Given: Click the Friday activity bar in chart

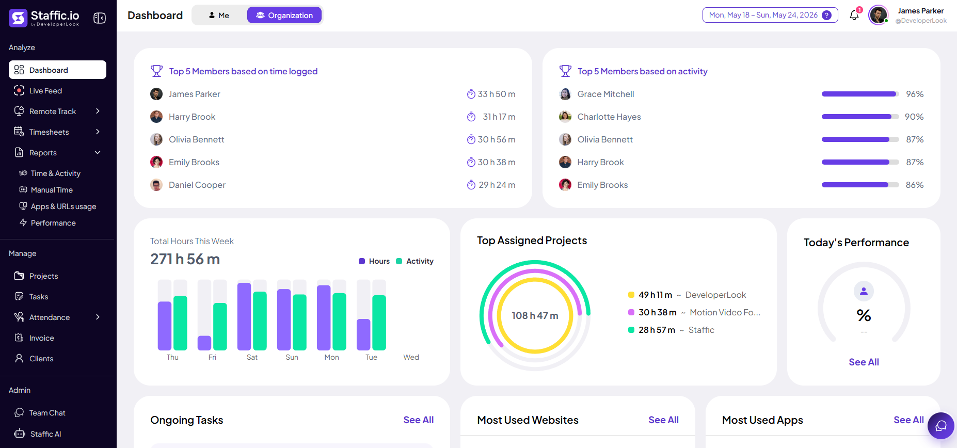Looking at the screenshot, I should (x=220, y=327).
